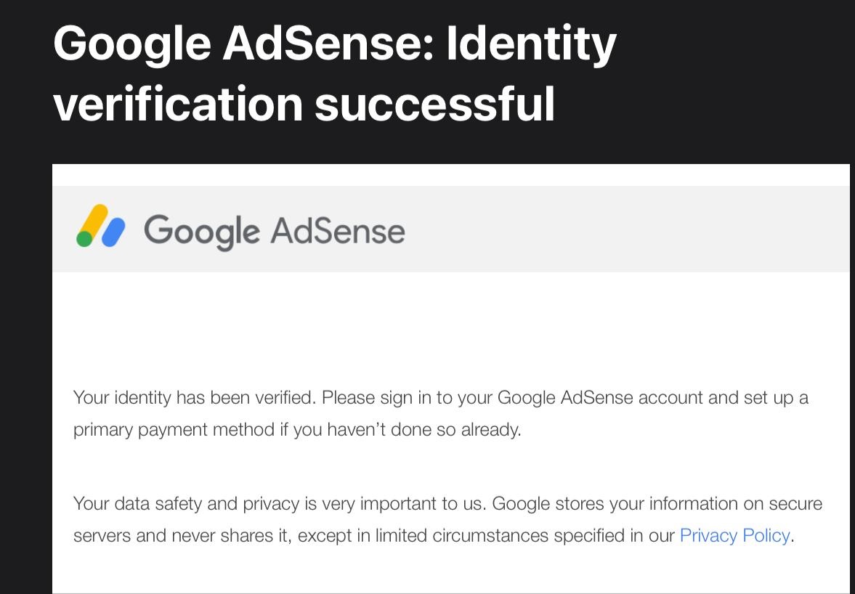The image size is (855, 594).
Task: Click the word "AdSense" in the banner wordmark
Action: point(338,231)
